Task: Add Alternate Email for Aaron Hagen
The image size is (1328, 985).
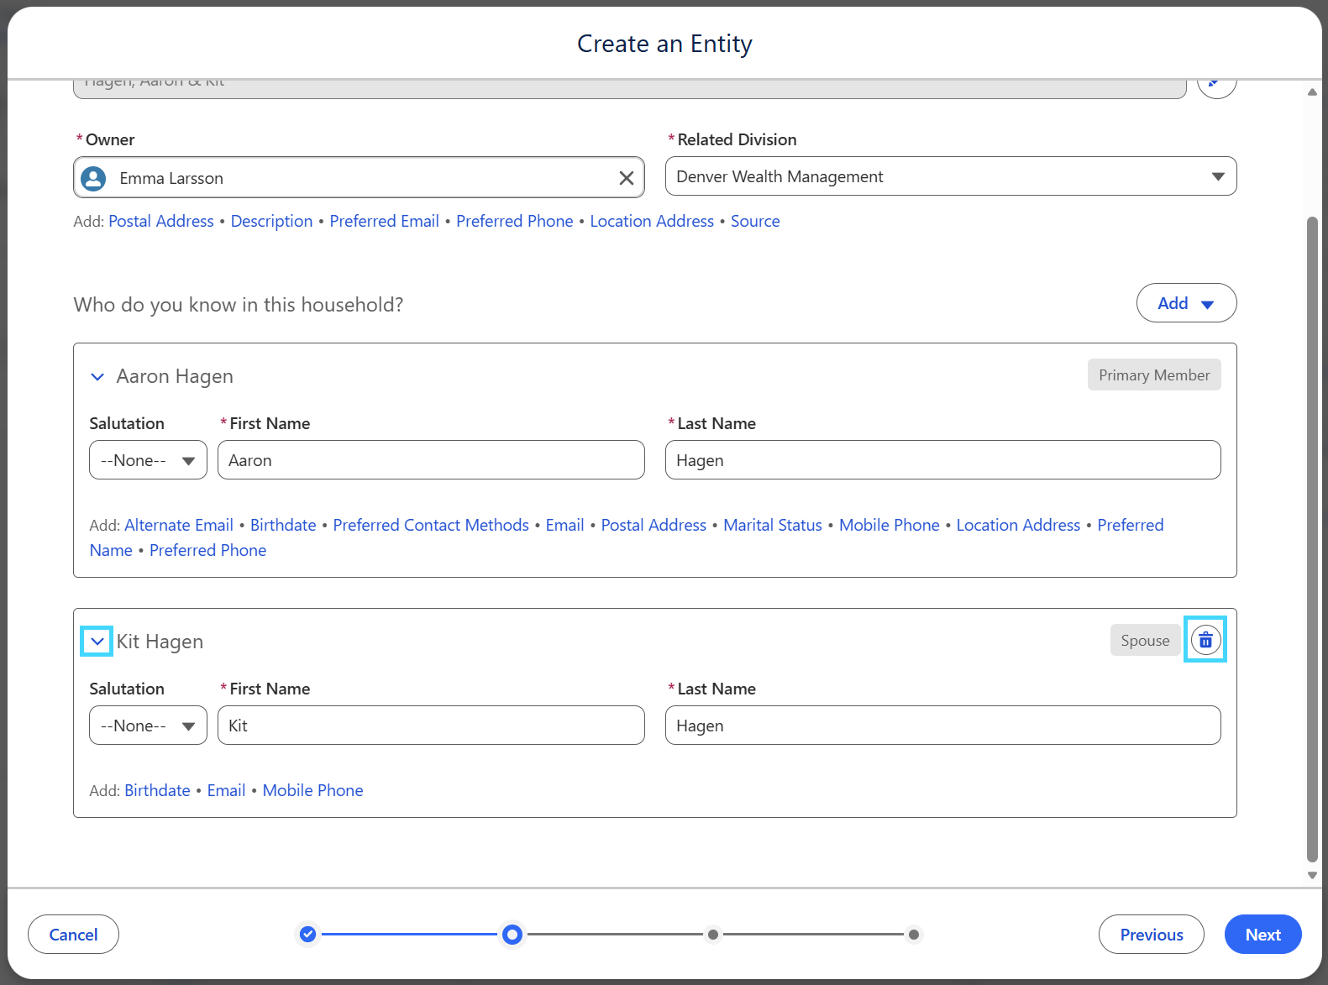Action: (x=179, y=525)
